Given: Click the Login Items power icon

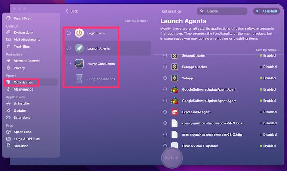Looking at the screenshot, I should pos(79,33).
